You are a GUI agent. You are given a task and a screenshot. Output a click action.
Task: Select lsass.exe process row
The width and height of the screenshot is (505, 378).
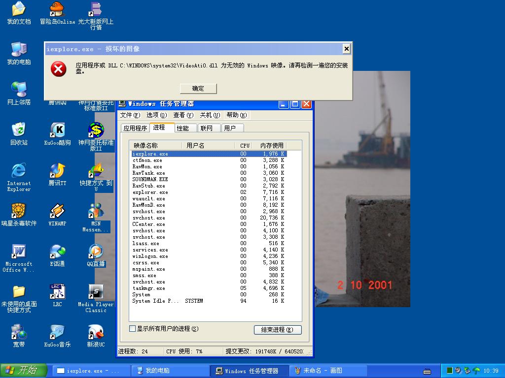[x=209, y=243]
